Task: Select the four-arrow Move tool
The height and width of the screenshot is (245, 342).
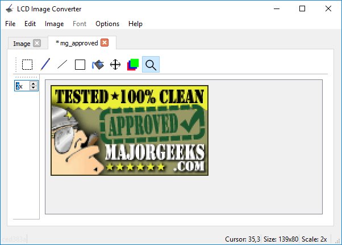Action: pyautogui.click(x=115, y=65)
